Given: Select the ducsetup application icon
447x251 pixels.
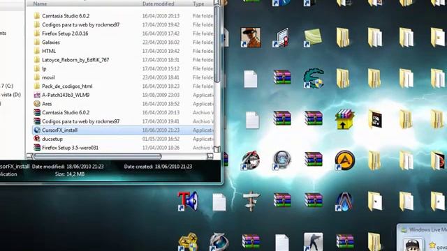Looking at the screenshot, I should pyautogui.click(x=37, y=139).
